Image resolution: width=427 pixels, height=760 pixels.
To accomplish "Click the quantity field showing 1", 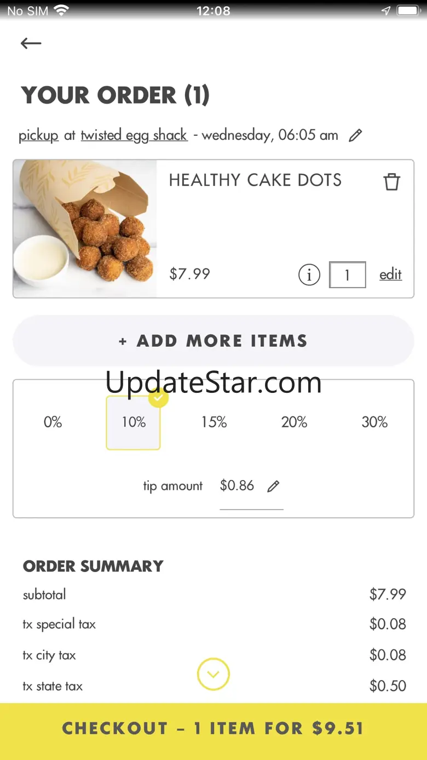I will coord(347,275).
